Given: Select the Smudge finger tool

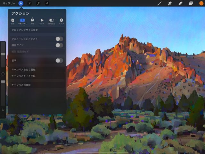Looking at the screenshot, I should click(x=170, y=3).
